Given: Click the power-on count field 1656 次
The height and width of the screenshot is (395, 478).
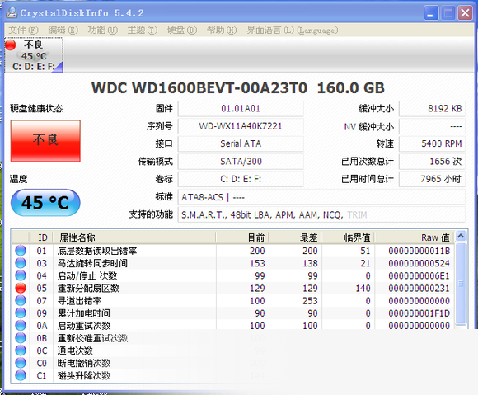Looking at the screenshot, I should [x=432, y=162].
